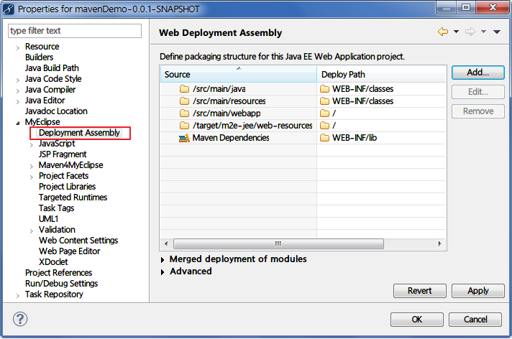Select the Maven Dependencies library icon
This screenshot has height=339, width=512.
click(185, 138)
